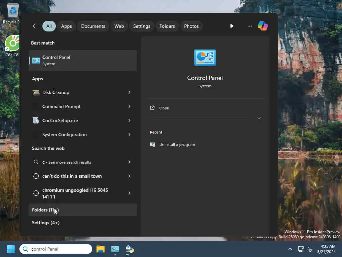Click the play arrow icon beside filters
This screenshot has width=342, height=257.
click(x=232, y=26)
